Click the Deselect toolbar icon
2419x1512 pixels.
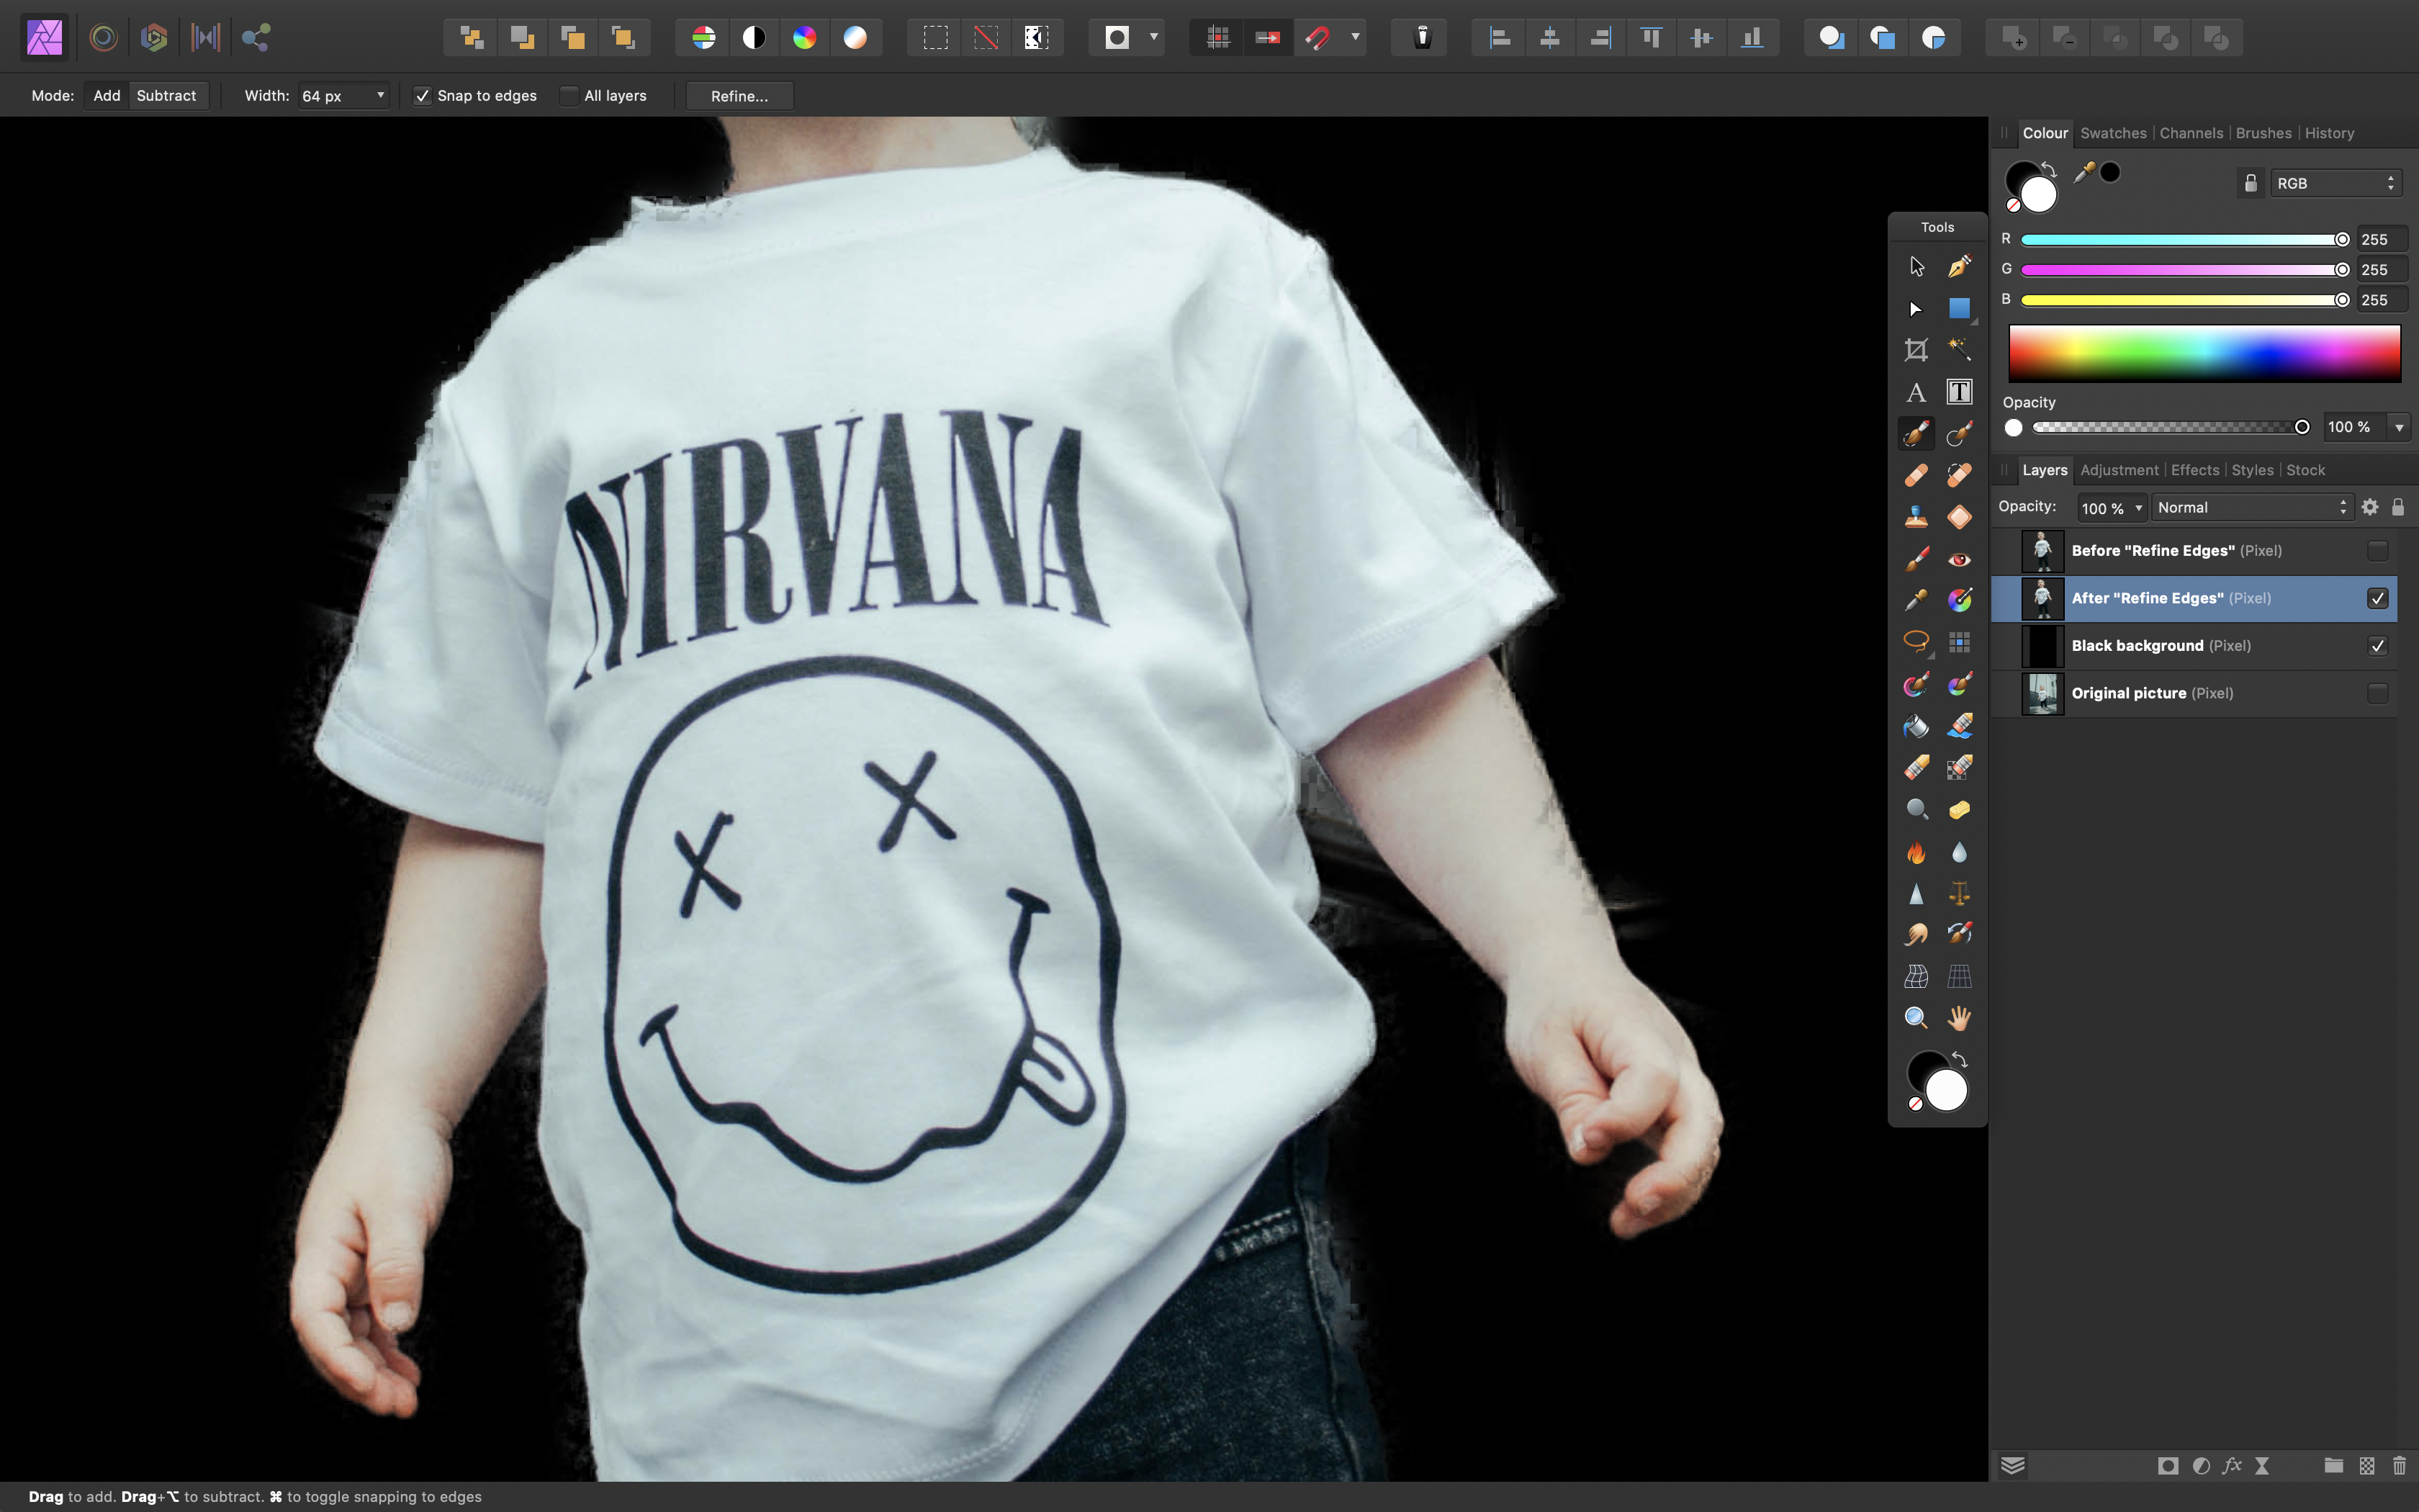pyautogui.click(x=986, y=38)
